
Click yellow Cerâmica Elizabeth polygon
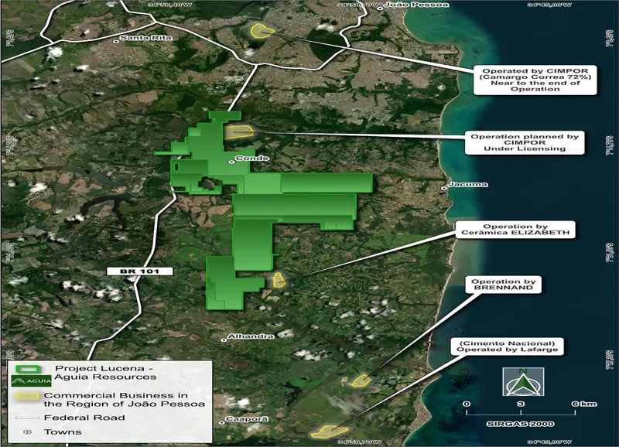(x=279, y=280)
